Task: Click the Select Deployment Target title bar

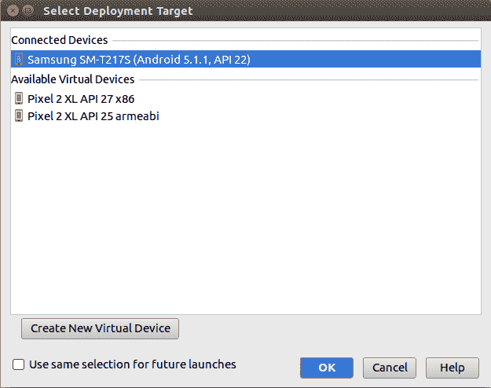Action: (x=118, y=11)
